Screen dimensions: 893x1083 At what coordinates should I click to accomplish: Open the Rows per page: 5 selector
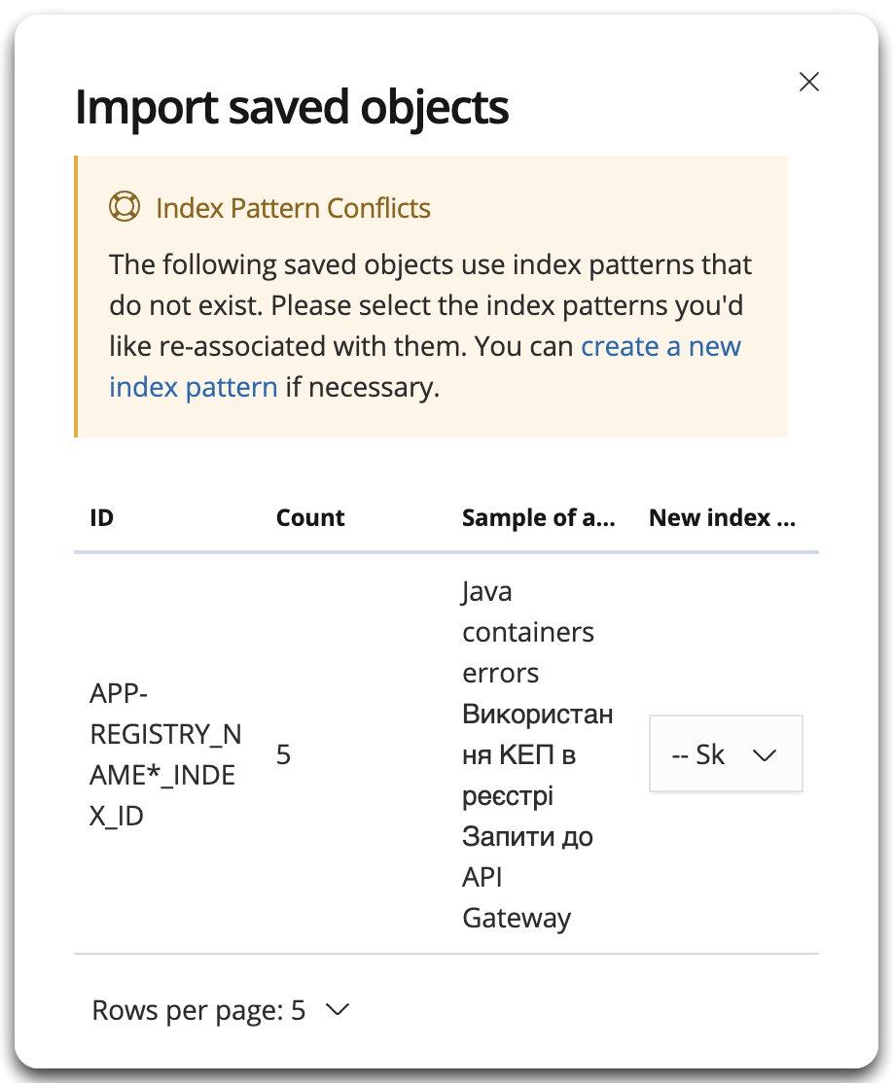coord(220,1011)
